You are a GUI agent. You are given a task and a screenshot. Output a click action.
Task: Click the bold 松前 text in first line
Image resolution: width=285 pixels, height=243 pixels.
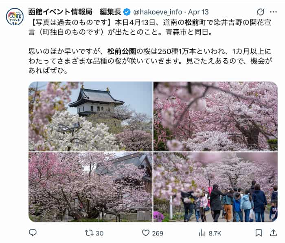[192, 22]
